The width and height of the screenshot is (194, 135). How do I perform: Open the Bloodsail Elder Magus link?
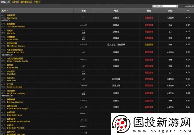click(18, 108)
